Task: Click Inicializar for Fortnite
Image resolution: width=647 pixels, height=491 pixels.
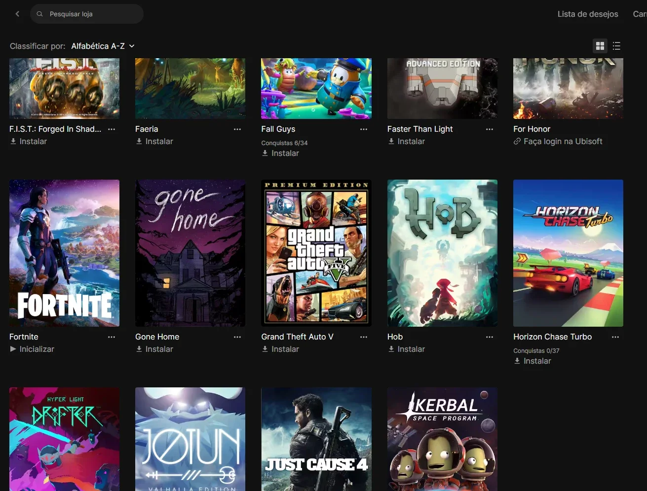Action: [x=37, y=349]
